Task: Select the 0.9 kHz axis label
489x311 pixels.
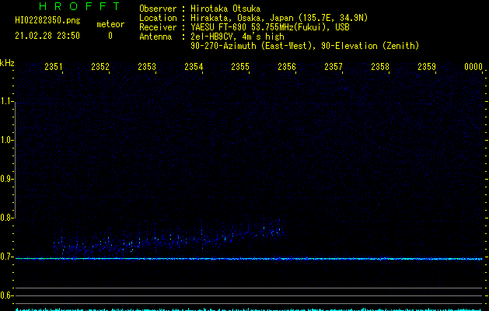Action: (6, 179)
